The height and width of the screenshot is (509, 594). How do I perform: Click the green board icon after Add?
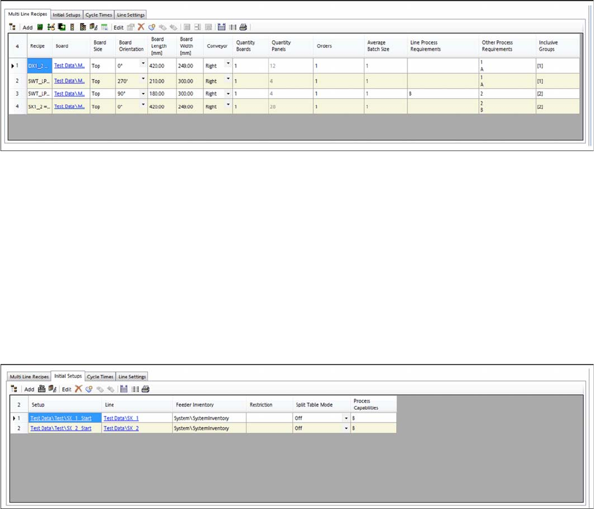tap(40, 27)
